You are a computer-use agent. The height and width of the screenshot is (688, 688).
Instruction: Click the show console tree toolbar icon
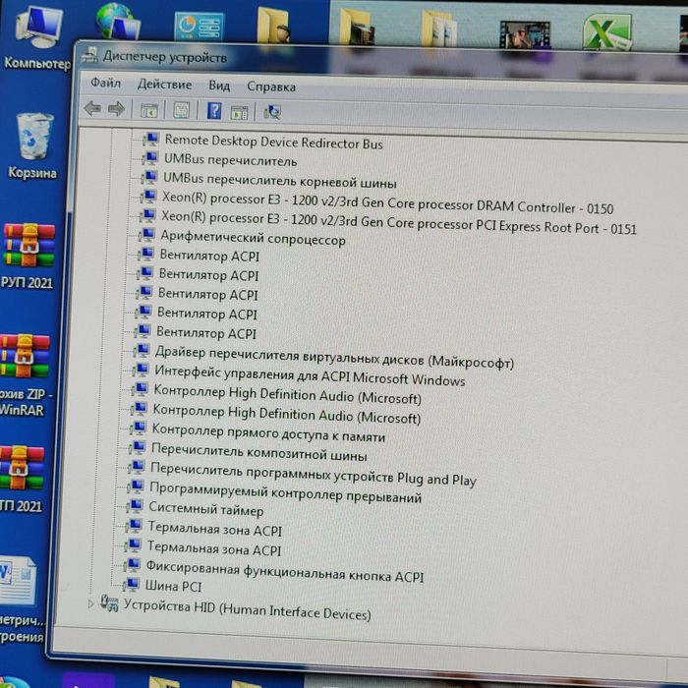click(149, 110)
